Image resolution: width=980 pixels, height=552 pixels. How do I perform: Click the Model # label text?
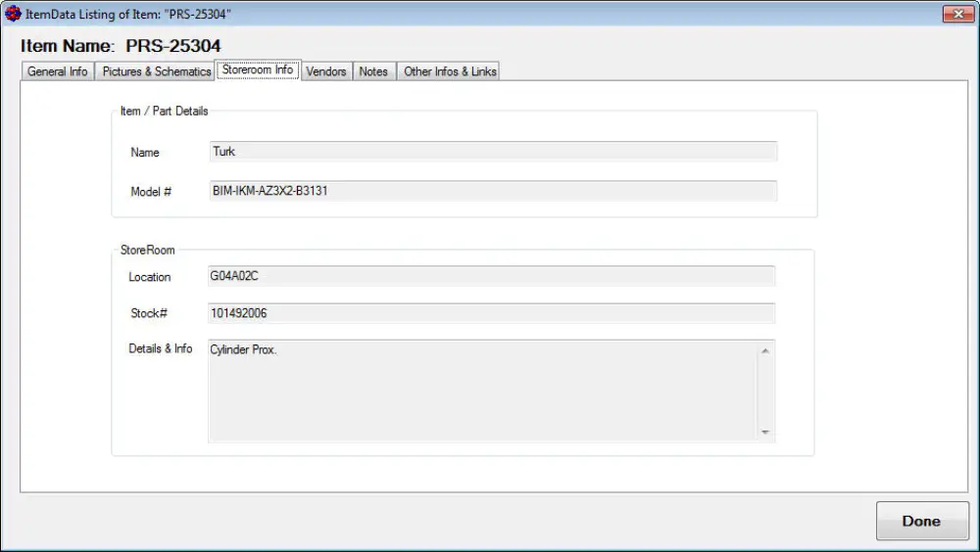click(x=151, y=192)
